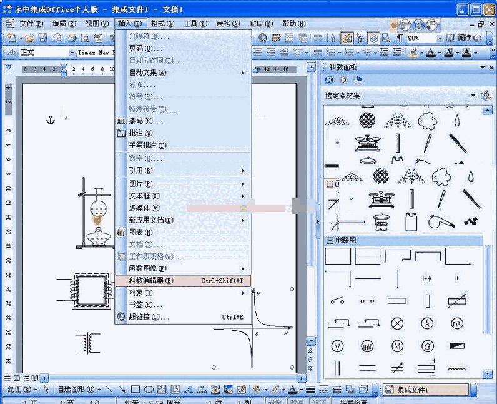
Task: Select the flask apparatus image in document
Action: point(94,213)
